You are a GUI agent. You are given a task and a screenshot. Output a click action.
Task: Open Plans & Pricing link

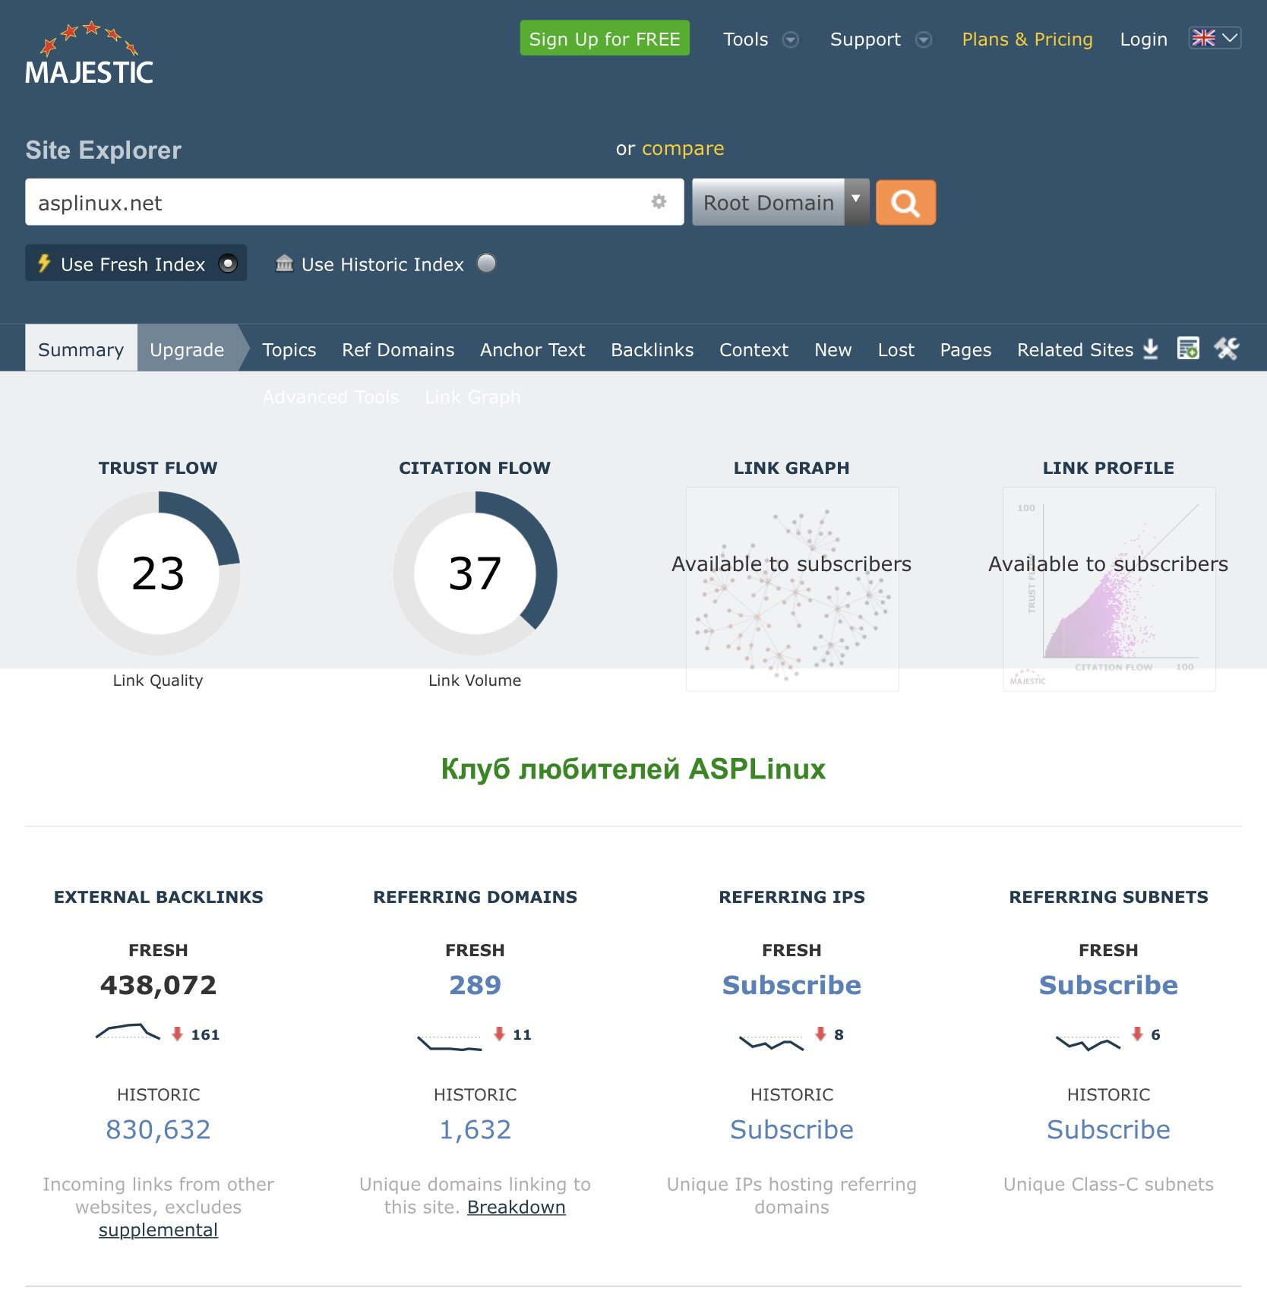[1027, 39]
